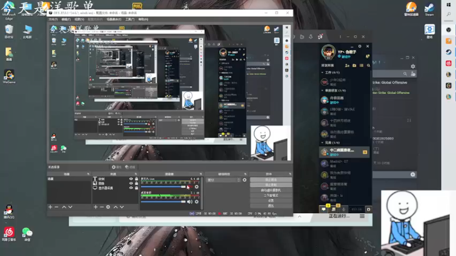This screenshot has height=256, width=456.
Task: Toggle visibility of first text source
Action: coord(131,179)
